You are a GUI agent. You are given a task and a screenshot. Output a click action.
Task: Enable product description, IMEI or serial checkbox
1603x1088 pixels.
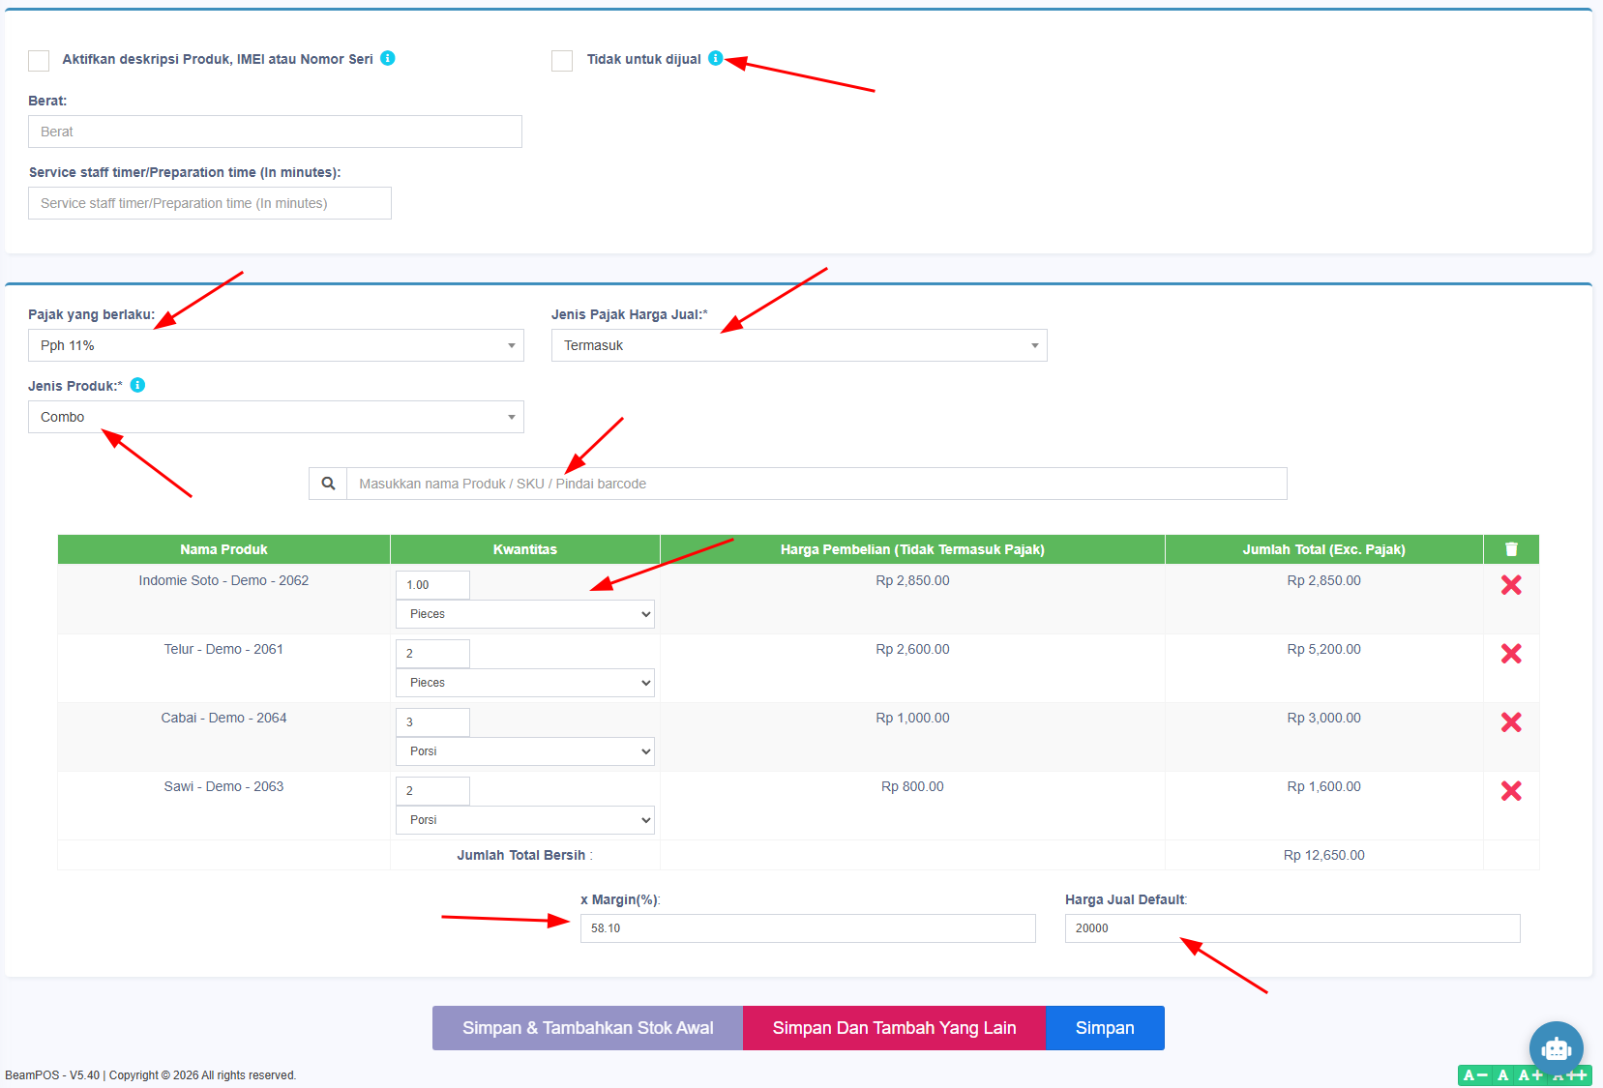(x=39, y=61)
